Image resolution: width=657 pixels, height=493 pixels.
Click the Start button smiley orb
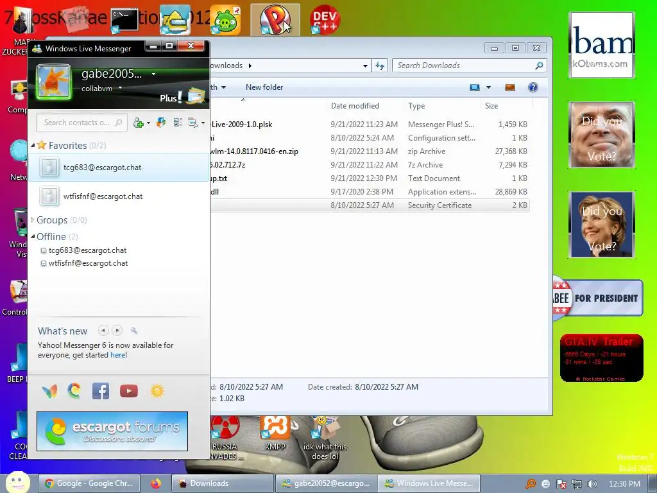[x=18, y=482]
